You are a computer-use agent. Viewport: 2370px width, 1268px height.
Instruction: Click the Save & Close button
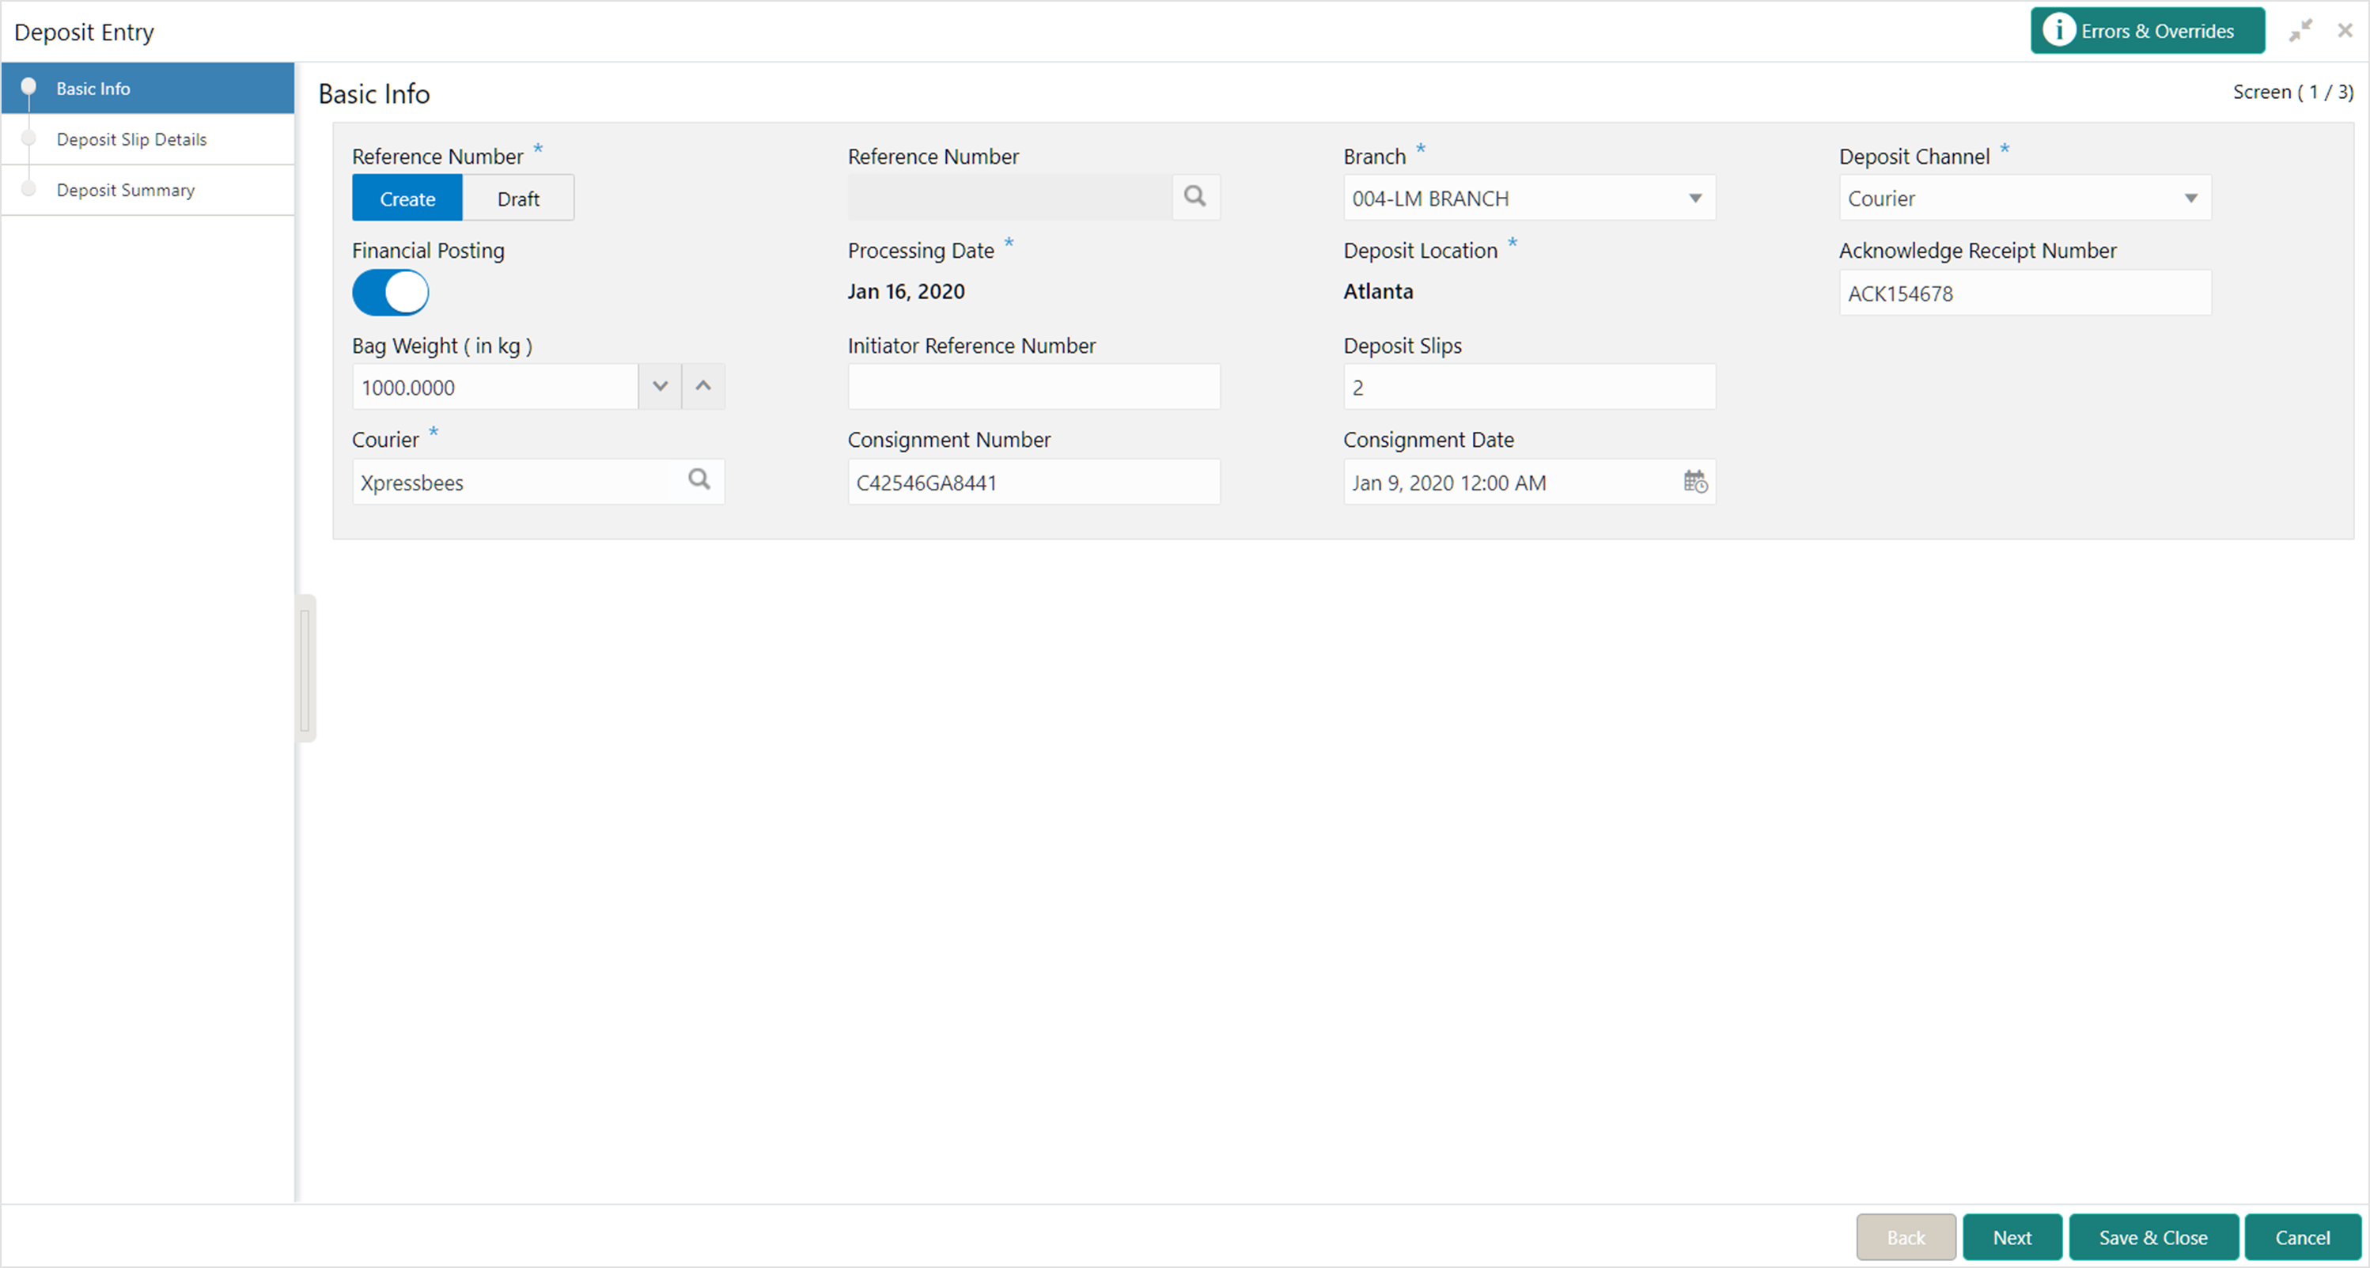point(2153,1238)
